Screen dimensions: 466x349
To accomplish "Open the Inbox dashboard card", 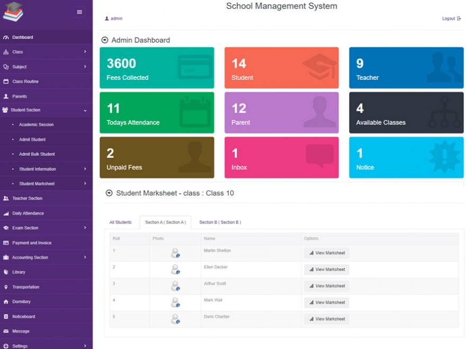I will tap(282, 157).
